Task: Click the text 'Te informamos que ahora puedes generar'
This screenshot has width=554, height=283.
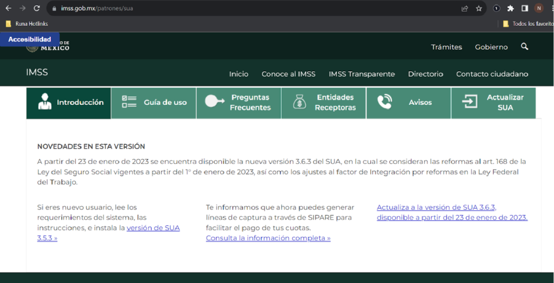Action: click(280, 207)
